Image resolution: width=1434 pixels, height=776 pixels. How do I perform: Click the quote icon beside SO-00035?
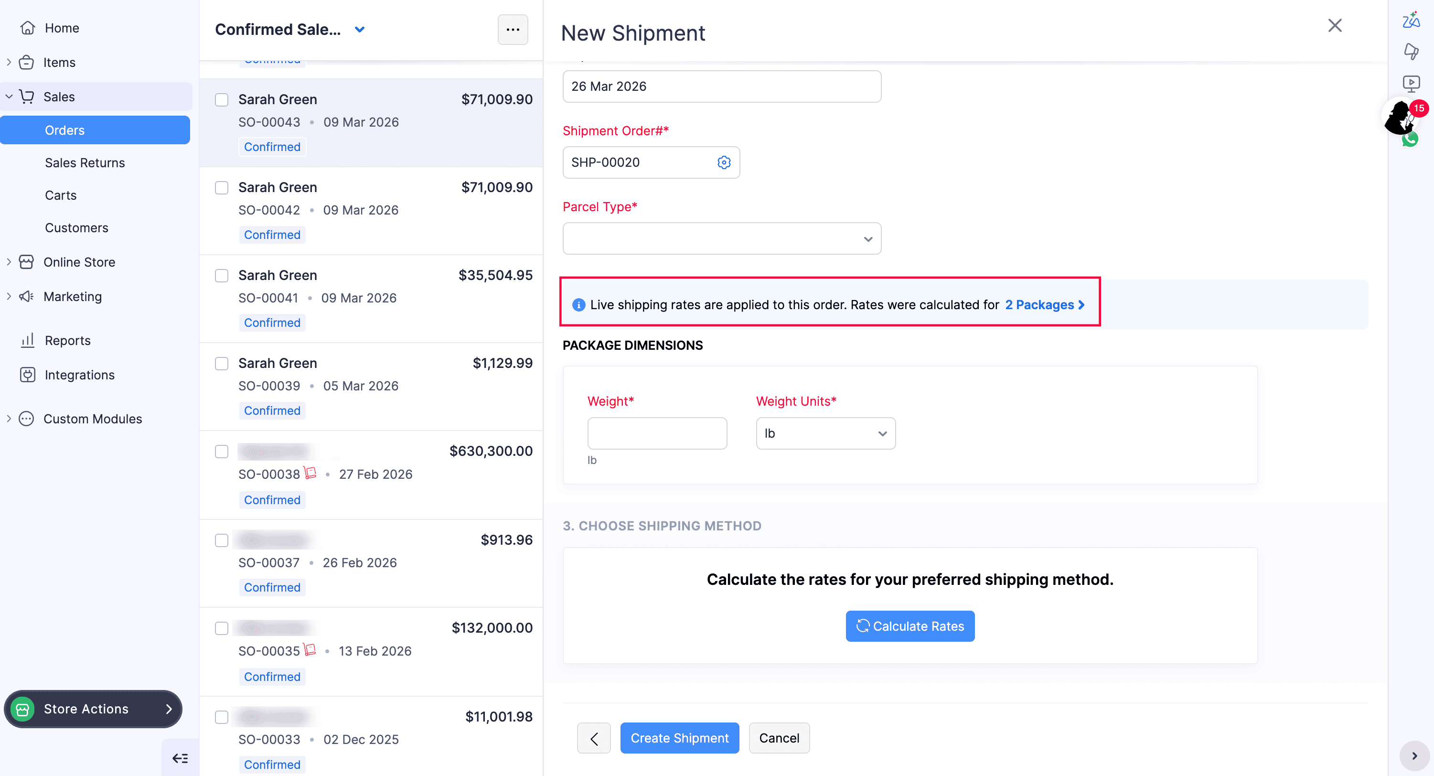[x=310, y=650]
